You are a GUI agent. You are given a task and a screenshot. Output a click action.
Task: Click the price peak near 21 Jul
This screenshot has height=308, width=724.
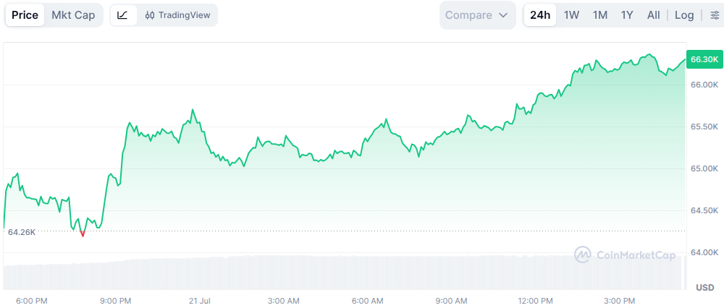click(193, 110)
